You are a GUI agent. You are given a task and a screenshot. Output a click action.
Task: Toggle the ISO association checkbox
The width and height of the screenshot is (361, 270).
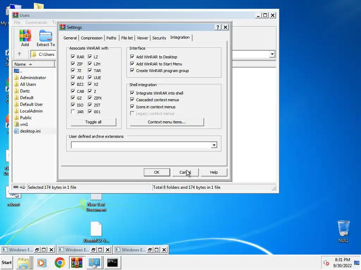tap(73, 105)
